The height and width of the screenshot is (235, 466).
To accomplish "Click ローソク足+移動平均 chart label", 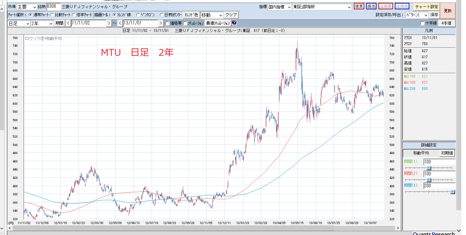I will tap(43, 38).
